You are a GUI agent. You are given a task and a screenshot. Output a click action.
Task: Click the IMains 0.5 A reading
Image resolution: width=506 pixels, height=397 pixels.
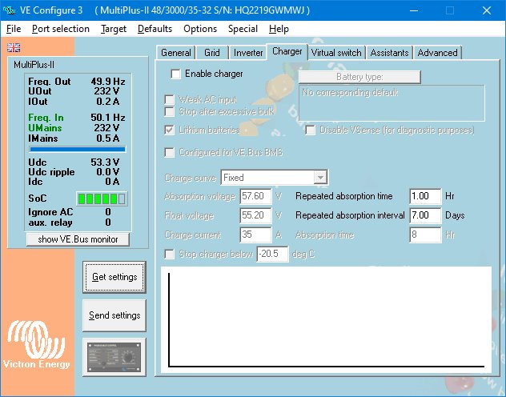pyautogui.click(x=108, y=138)
